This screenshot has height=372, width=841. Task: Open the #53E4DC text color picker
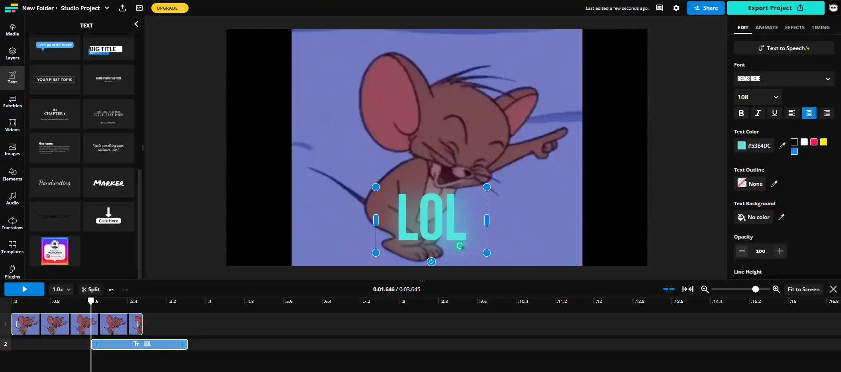(754, 145)
